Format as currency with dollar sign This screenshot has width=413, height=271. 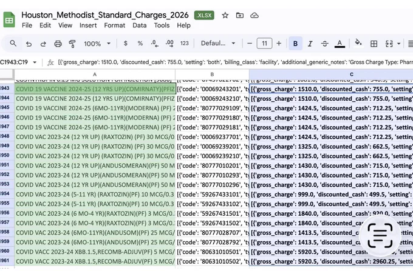point(126,44)
